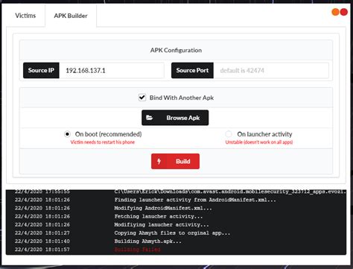Screen dimensions: 353x269
Task: Click the Building Ahmyth.apk log line
Action: pos(147,241)
